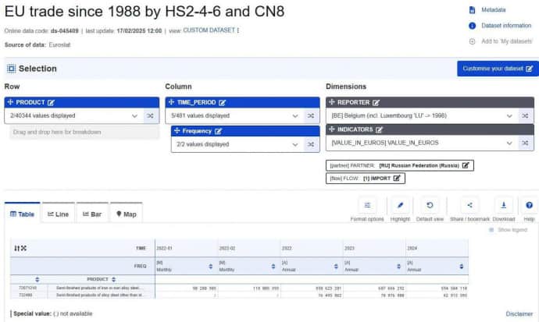Open the Metadata link
Screen dimensions: 539x322
(493, 10)
